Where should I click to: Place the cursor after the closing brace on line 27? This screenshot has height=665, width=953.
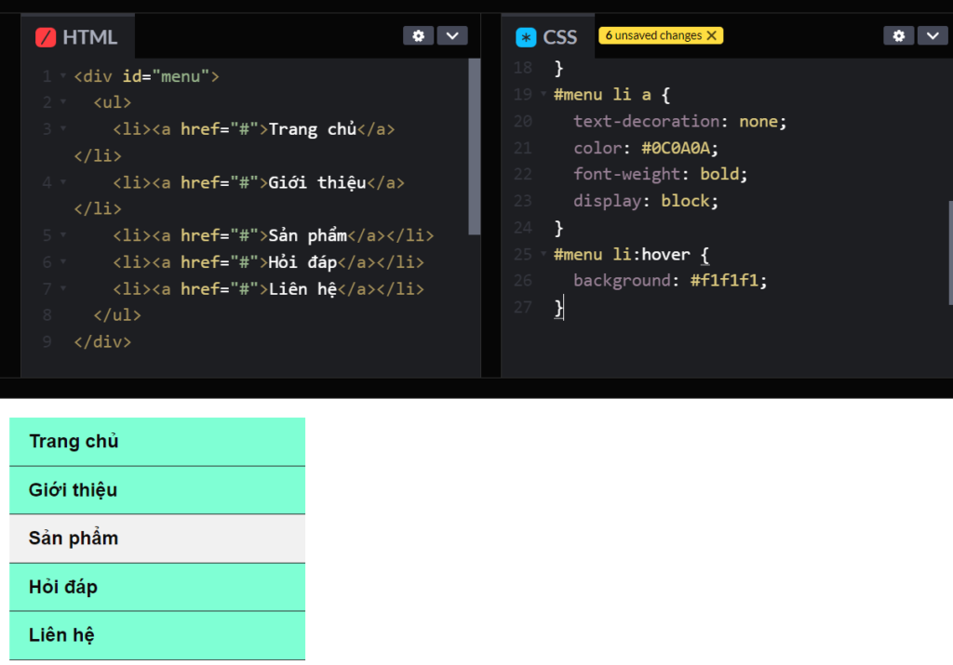click(x=562, y=308)
